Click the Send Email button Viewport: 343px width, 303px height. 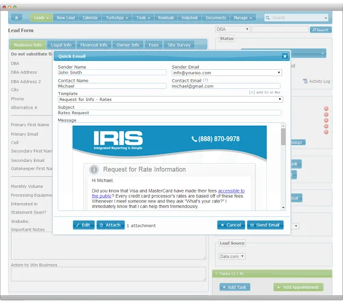point(265,225)
